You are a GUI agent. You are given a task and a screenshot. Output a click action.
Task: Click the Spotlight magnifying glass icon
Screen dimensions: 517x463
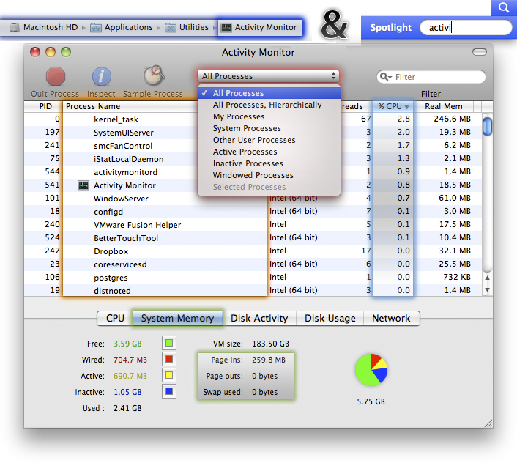pos(504,7)
